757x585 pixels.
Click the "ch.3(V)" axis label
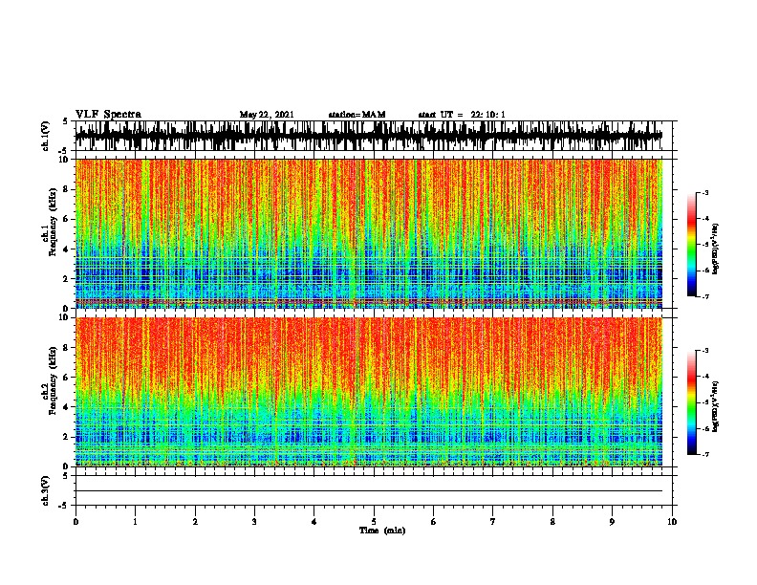click(46, 490)
